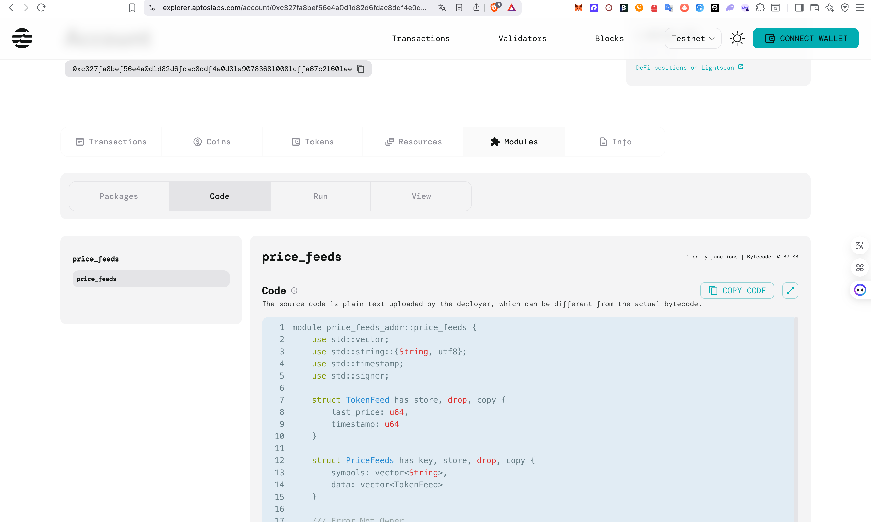The image size is (871, 522).
Task: Toggle the browser sidebar panel icon
Action: click(x=799, y=7)
